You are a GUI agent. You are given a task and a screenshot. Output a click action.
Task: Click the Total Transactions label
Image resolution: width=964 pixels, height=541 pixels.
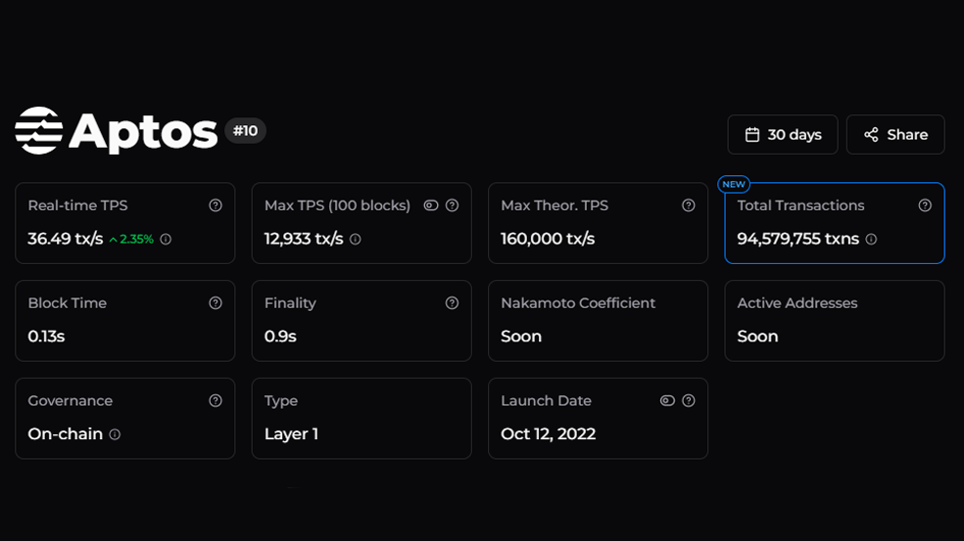800,205
